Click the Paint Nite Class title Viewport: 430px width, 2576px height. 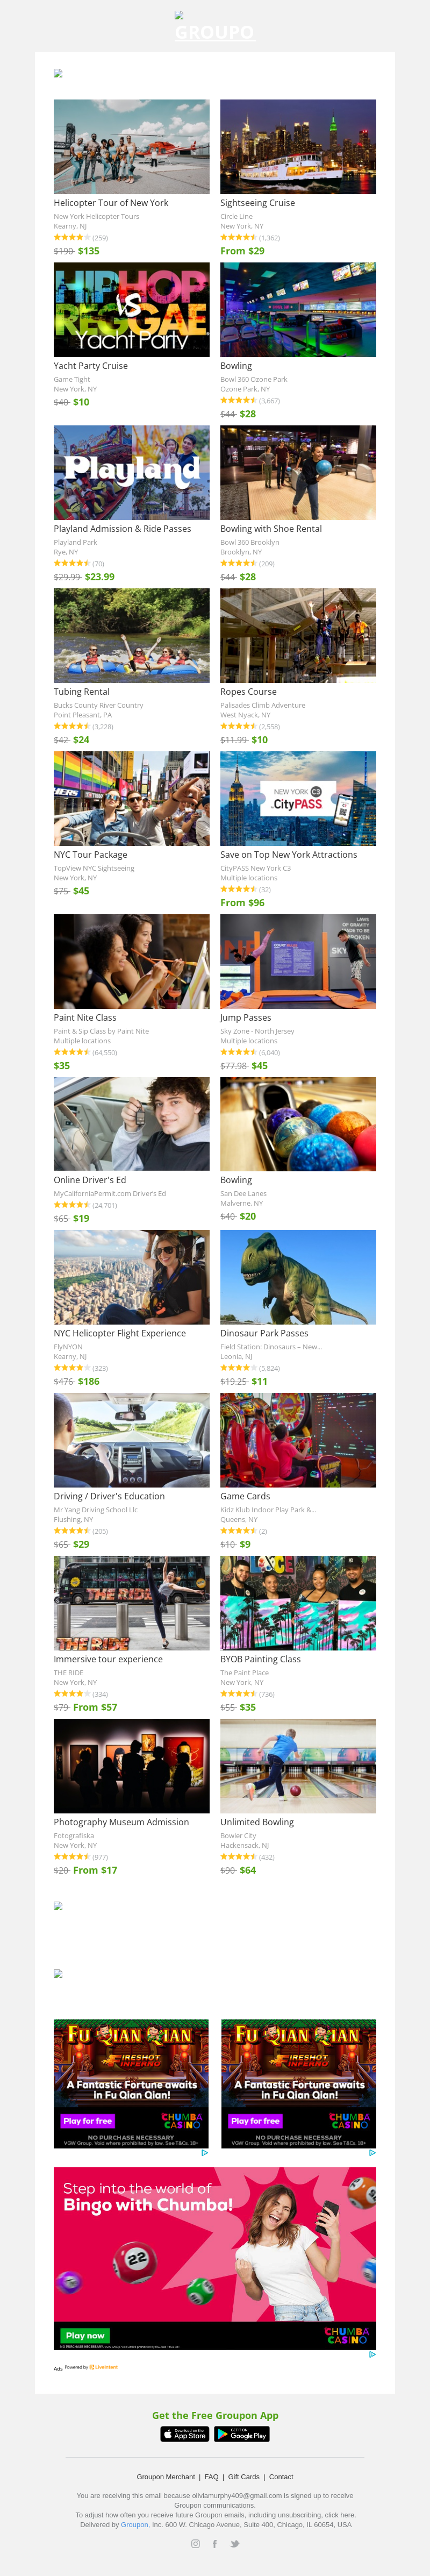85,1017
